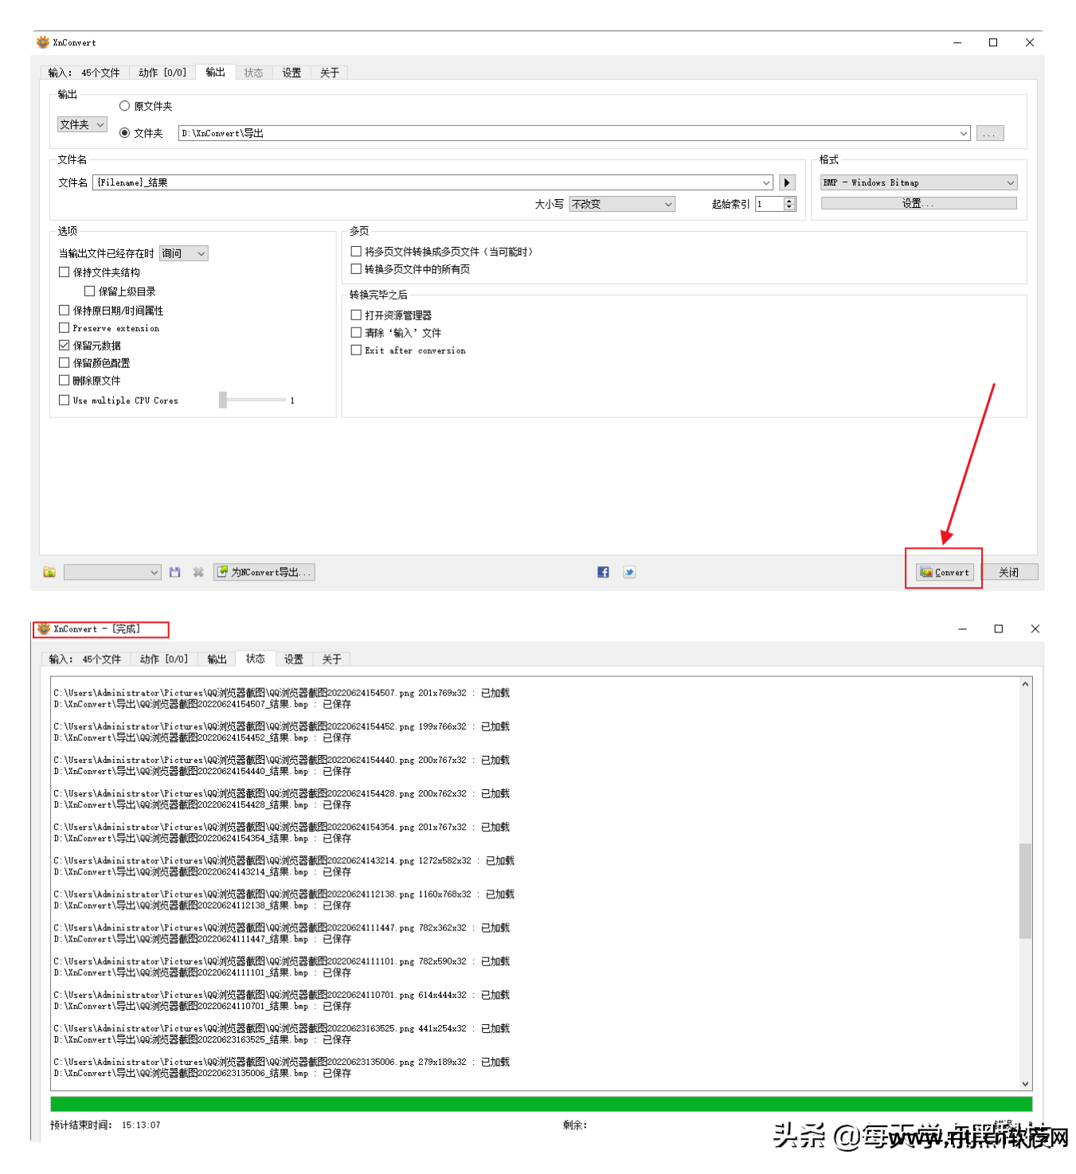Screen dimensions: 1076x1174
Task: Expand the filename template dropdown
Action: click(x=766, y=182)
